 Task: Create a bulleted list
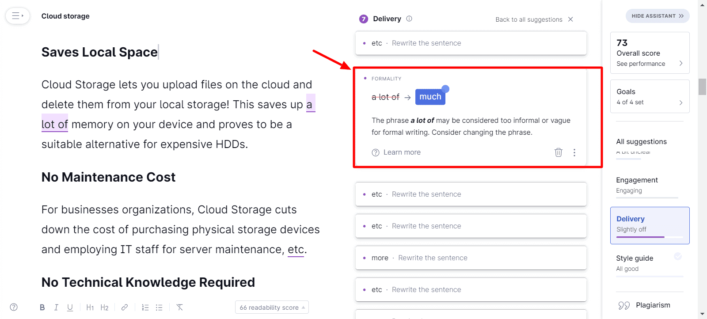(x=159, y=308)
